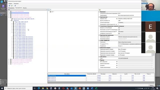
Task: Expand the гр.10 DPN N Vigi node
Action: tap(12, 37)
